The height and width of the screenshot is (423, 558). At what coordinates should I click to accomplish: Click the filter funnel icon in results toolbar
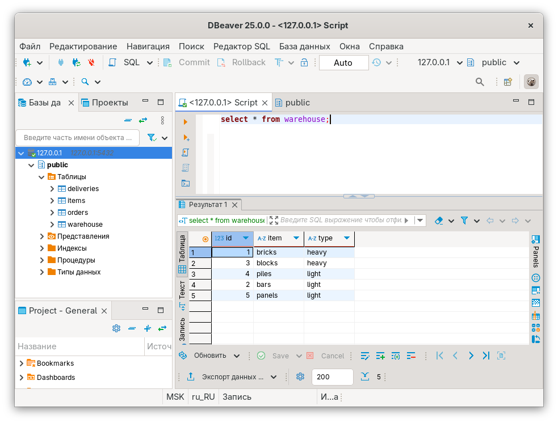coord(464,221)
